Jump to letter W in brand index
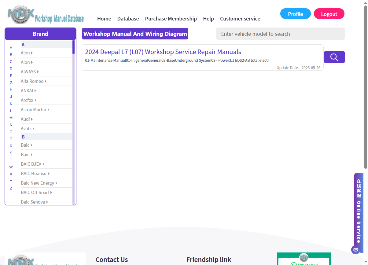The width and height of the screenshot is (368, 265). coord(11,167)
